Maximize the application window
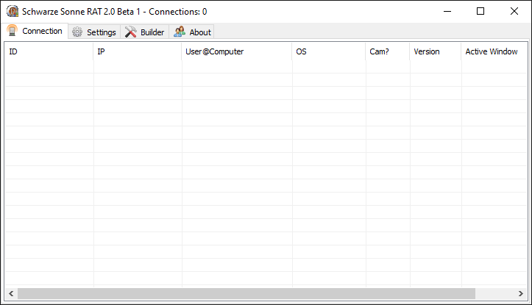 (x=480, y=11)
